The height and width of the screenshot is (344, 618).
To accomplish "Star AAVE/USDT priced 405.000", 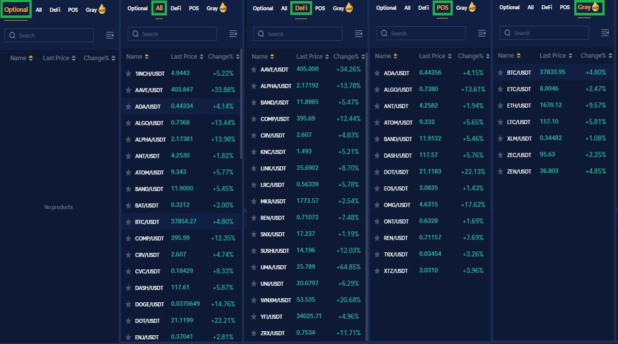I will click(x=254, y=70).
